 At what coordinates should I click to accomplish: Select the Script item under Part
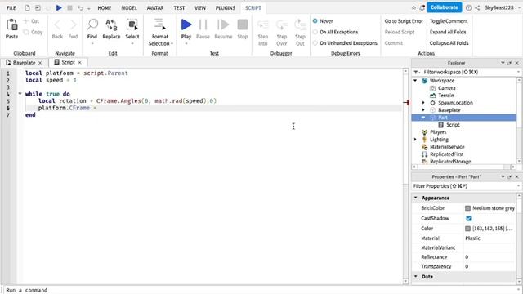pyautogui.click(x=453, y=125)
